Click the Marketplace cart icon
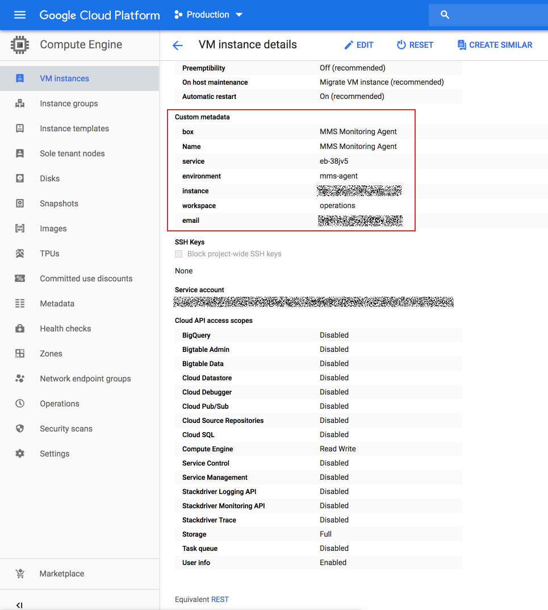Image resolution: width=548 pixels, height=610 pixels. pyautogui.click(x=20, y=574)
